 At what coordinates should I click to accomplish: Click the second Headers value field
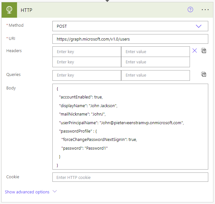click(x=156, y=62)
